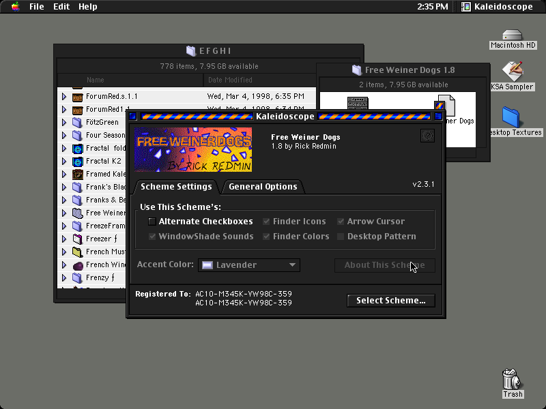Open the File menu

pos(37,7)
